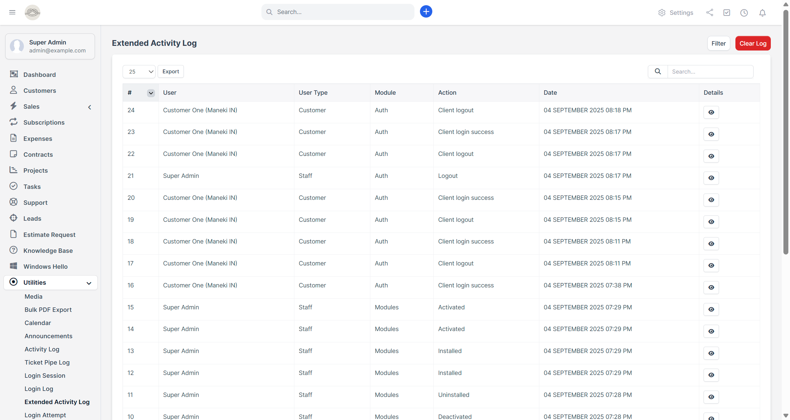Open the Activity Log submenu link
Screen dimensions: 790x420
pyautogui.click(x=42, y=349)
